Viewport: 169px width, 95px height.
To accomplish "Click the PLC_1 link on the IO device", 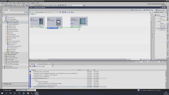I will [72, 23].
